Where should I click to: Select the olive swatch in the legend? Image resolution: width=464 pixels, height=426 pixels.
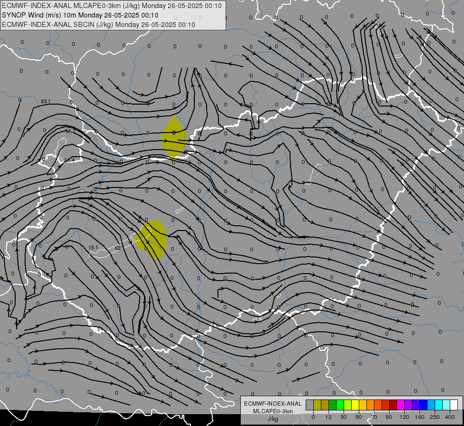click(x=317, y=405)
